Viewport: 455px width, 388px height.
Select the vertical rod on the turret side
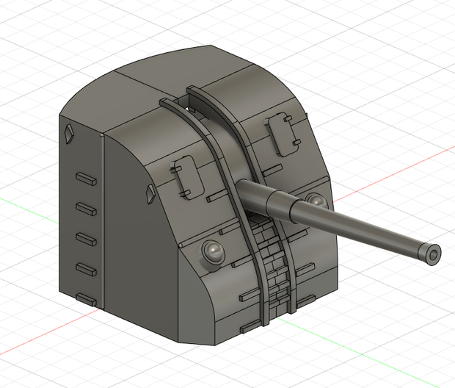(x=101, y=221)
